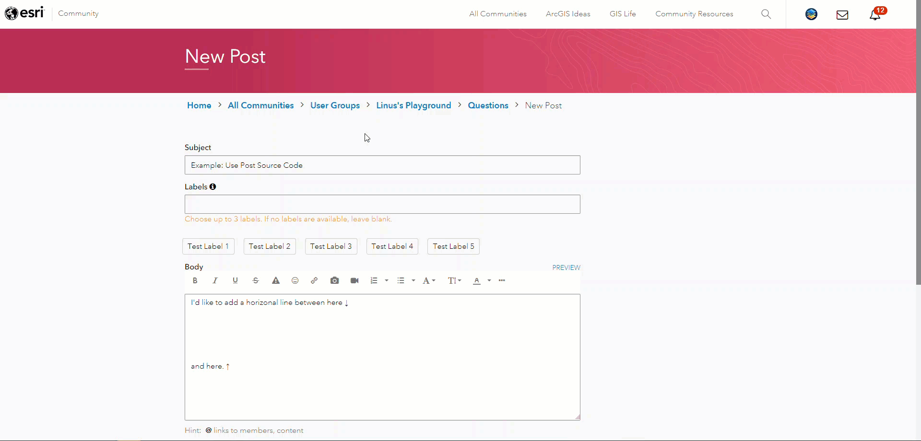Insert a hyperlink in the body
This screenshot has width=921, height=441.
coord(315,280)
